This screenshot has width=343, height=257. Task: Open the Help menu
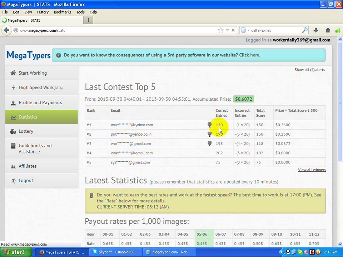tap(93, 12)
